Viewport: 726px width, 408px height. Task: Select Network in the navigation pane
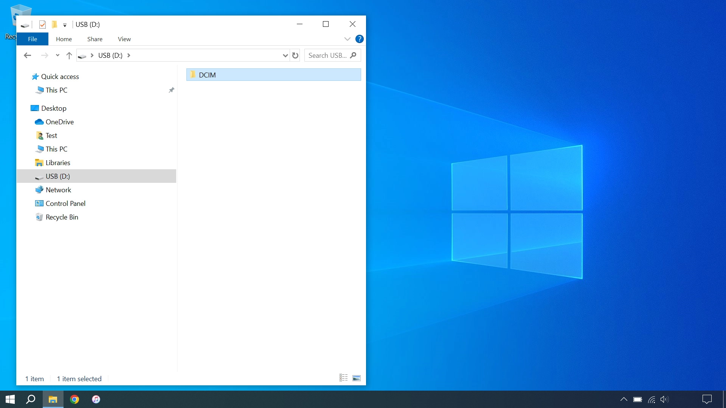[58, 190]
